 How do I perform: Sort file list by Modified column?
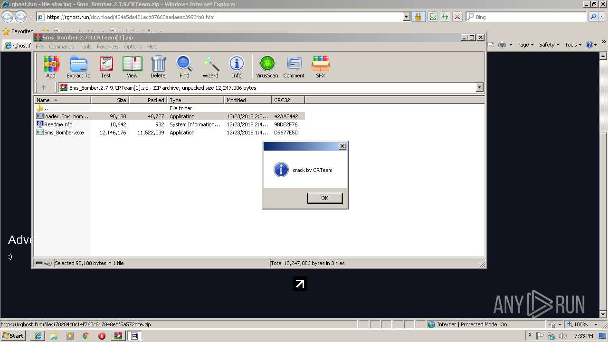pyautogui.click(x=247, y=100)
